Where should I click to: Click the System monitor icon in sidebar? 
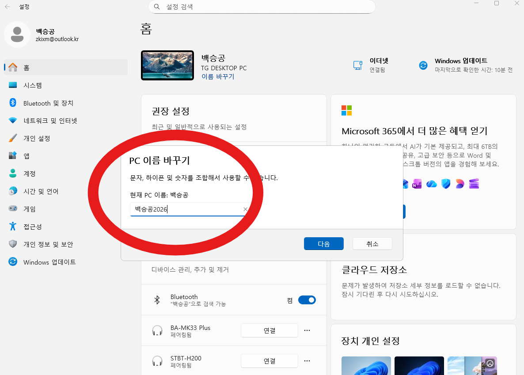[13, 85]
